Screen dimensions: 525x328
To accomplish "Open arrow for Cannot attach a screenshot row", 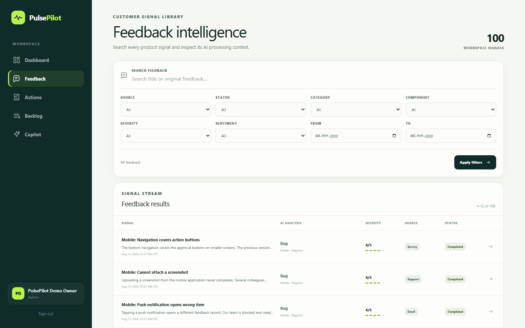I will [x=491, y=279].
